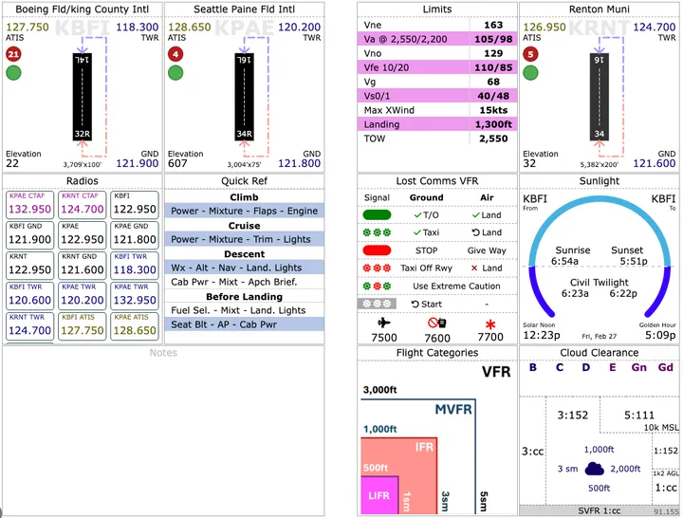Screen dimensions: 683x518
Task: Select airspace class B tab in Cloud Clearance
Action: [532, 368]
